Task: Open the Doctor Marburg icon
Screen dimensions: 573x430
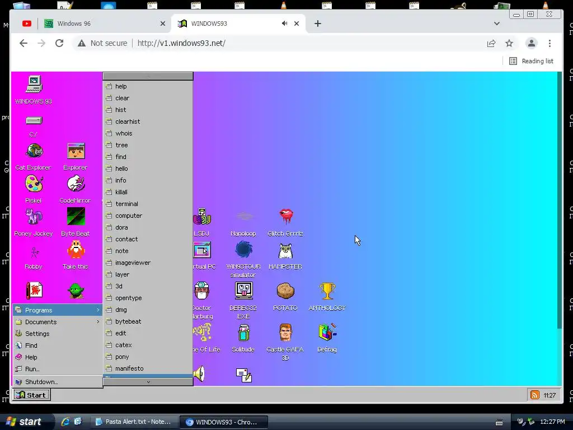Action: point(201,291)
